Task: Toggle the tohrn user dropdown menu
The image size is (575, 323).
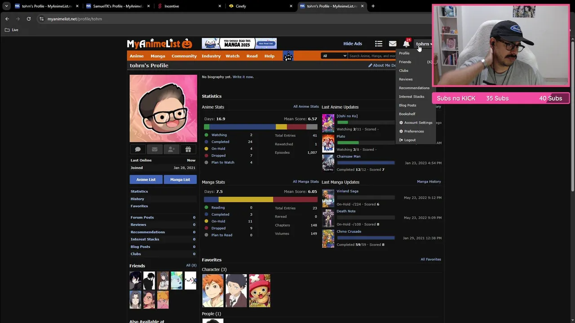Action: click(x=424, y=44)
